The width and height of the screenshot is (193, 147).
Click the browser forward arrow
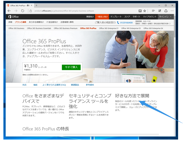coord(16,11)
